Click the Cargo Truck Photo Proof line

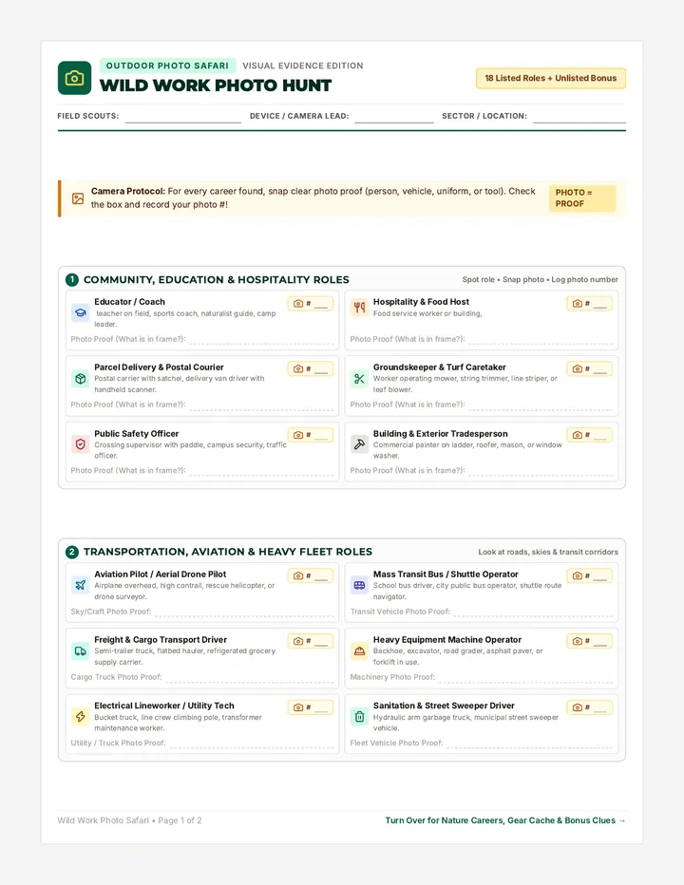(x=250, y=678)
